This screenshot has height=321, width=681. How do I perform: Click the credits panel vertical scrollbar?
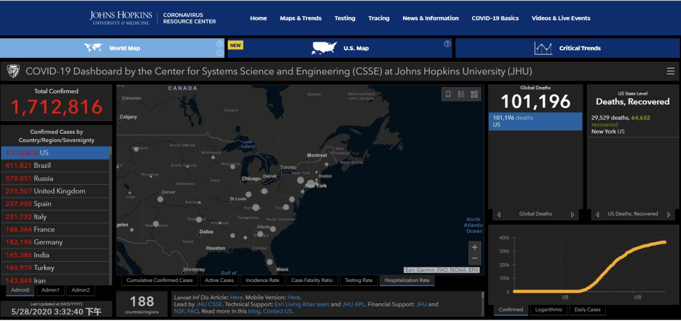pyautogui.click(x=483, y=304)
